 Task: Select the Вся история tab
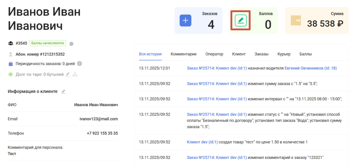(150, 54)
